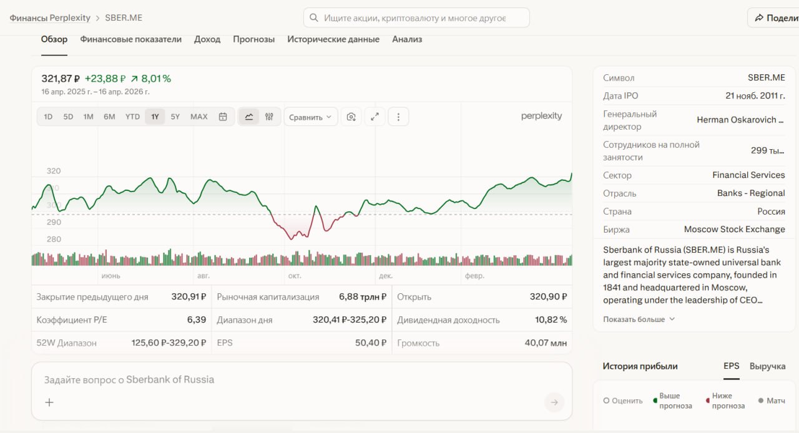This screenshot has height=433, width=799.
Task: Open the chart indicators settings icon
Action: [x=269, y=117]
